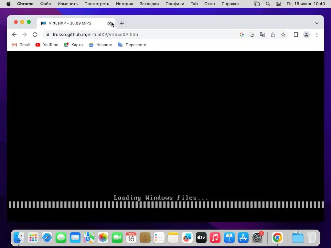
Task: Reload the VirtualXP page
Action: click(35, 35)
